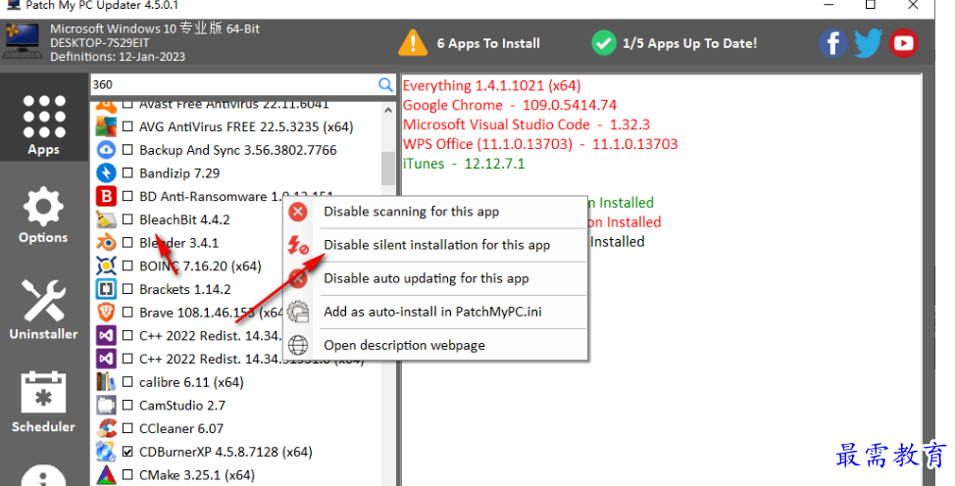Click the search magnifier icon
This screenshot has height=486, width=955.
click(385, 84)
